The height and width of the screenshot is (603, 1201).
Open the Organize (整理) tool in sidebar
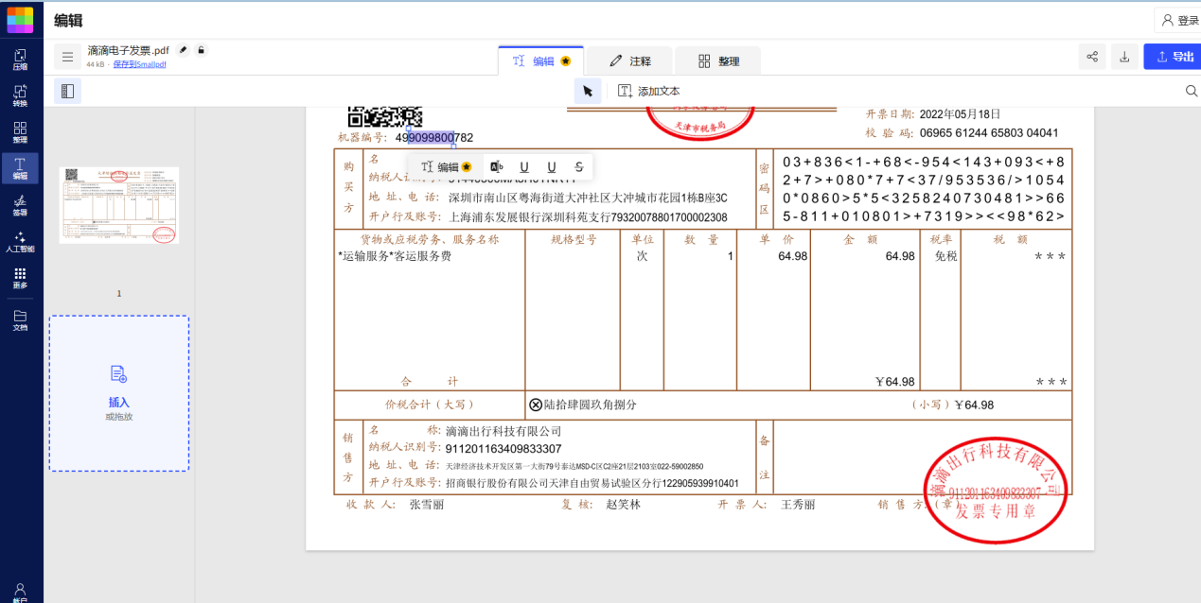tap(20, 131)
